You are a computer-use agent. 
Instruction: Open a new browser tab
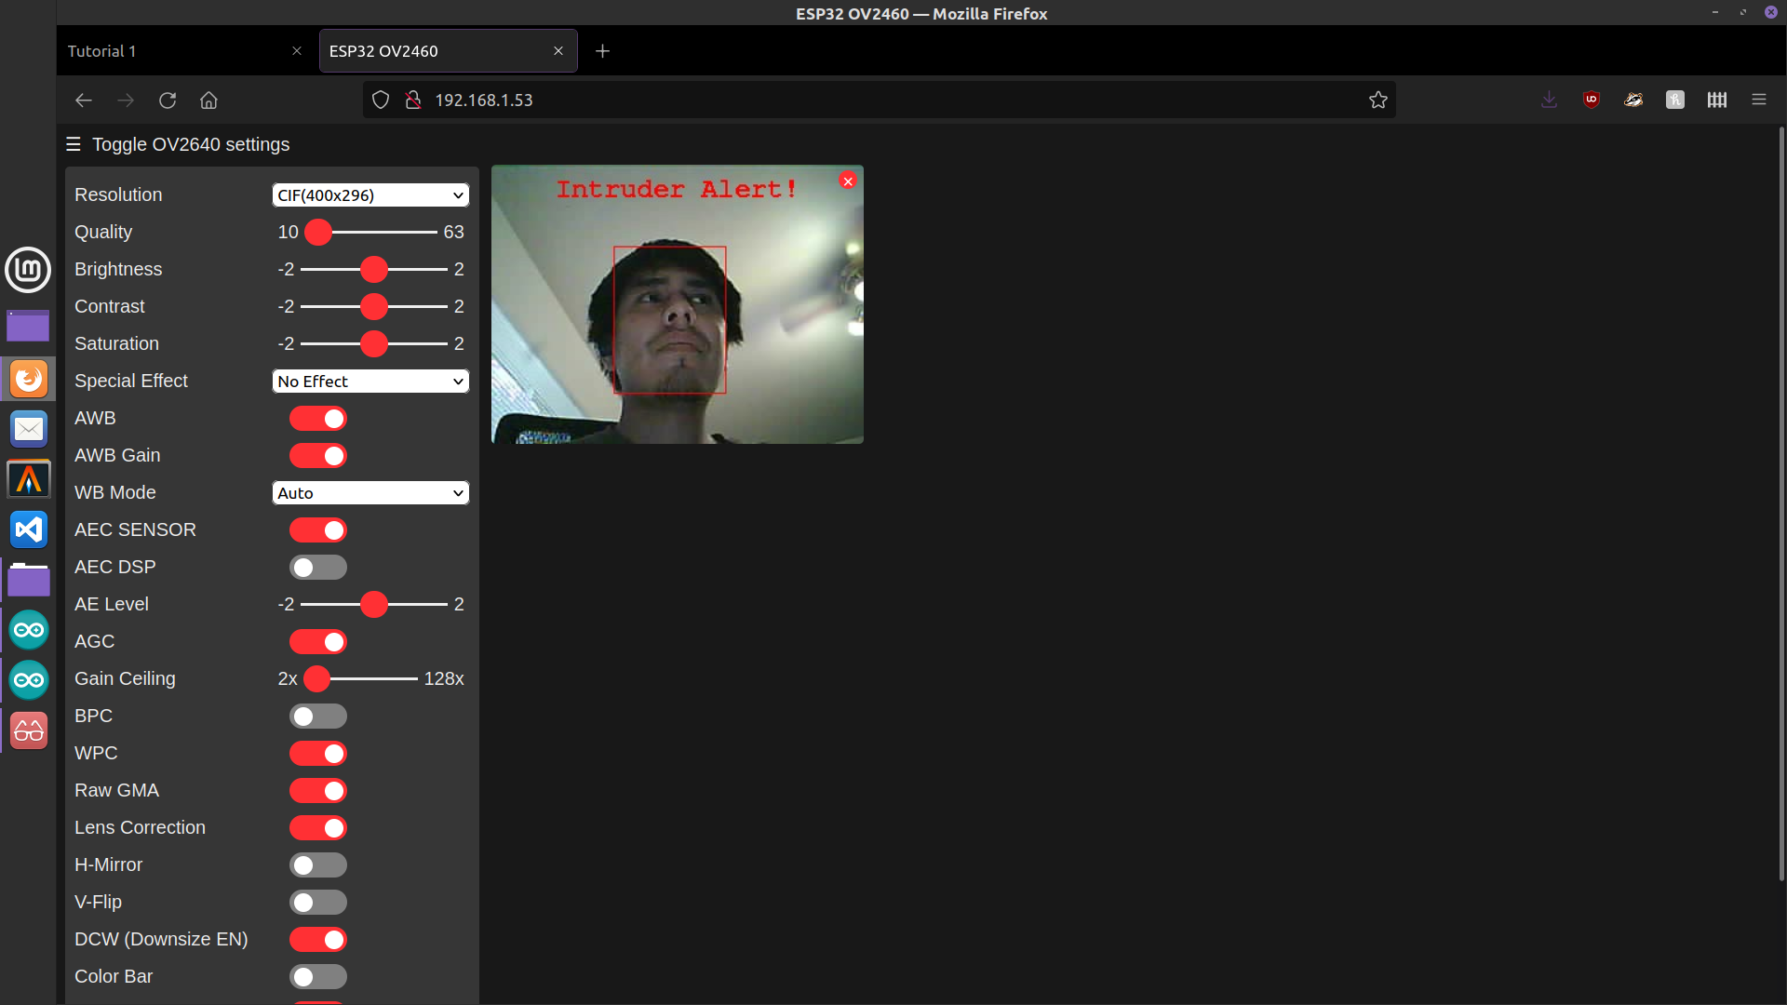pos(602,51)
